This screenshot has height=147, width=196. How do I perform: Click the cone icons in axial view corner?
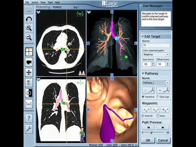coord(82,73)
